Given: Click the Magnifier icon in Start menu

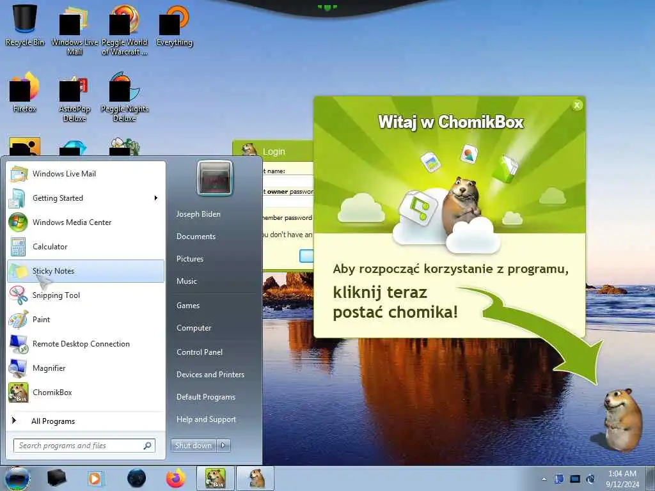Looking at the screenshot, I should pyautogui.click(x=18, y=368).
